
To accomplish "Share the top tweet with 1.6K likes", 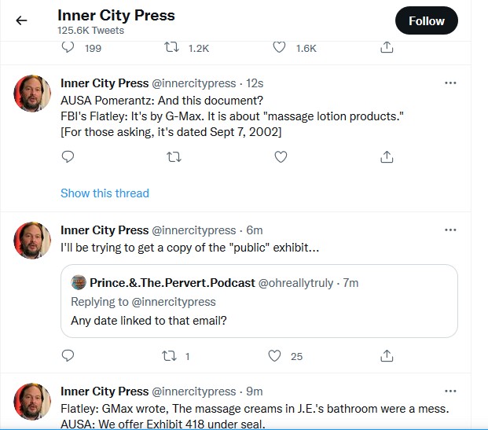I will coord(387,47).
